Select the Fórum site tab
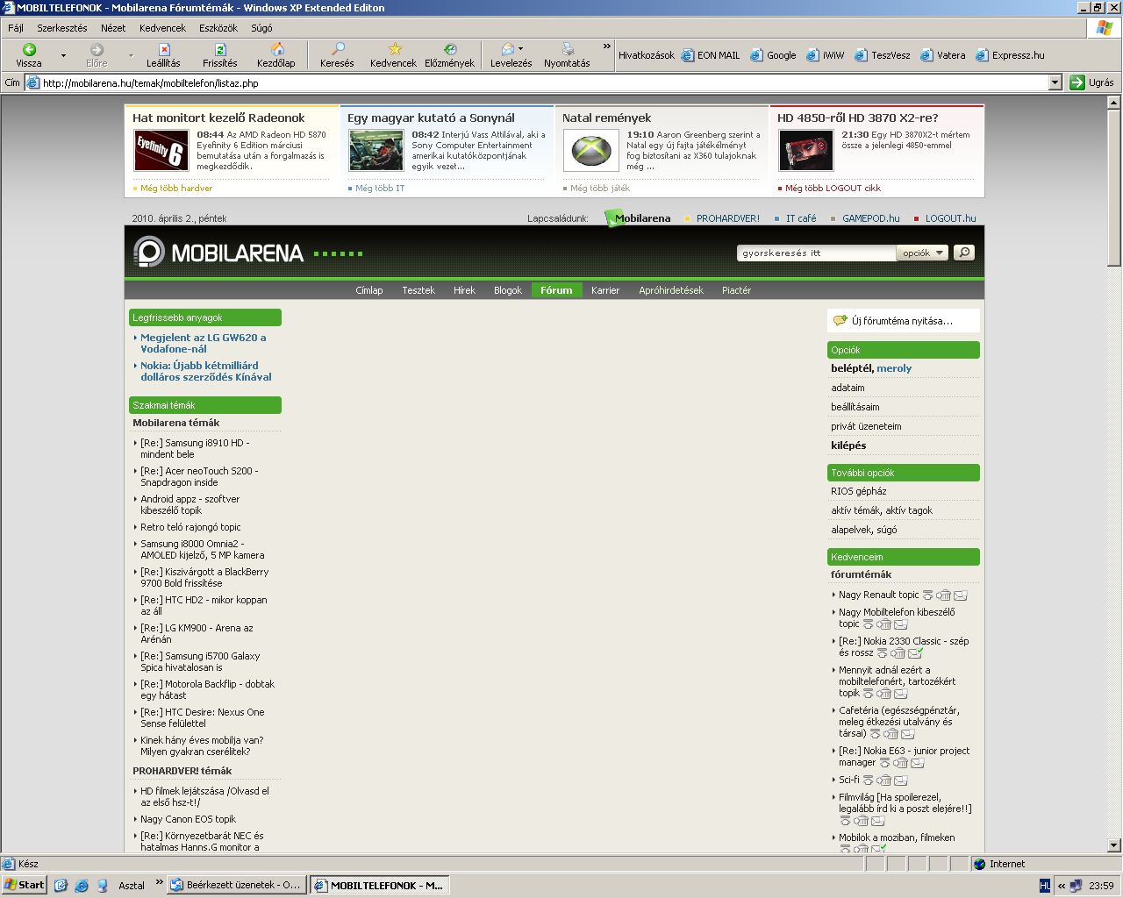Screen dimensions: 1123x898 (x=556, y=290)
